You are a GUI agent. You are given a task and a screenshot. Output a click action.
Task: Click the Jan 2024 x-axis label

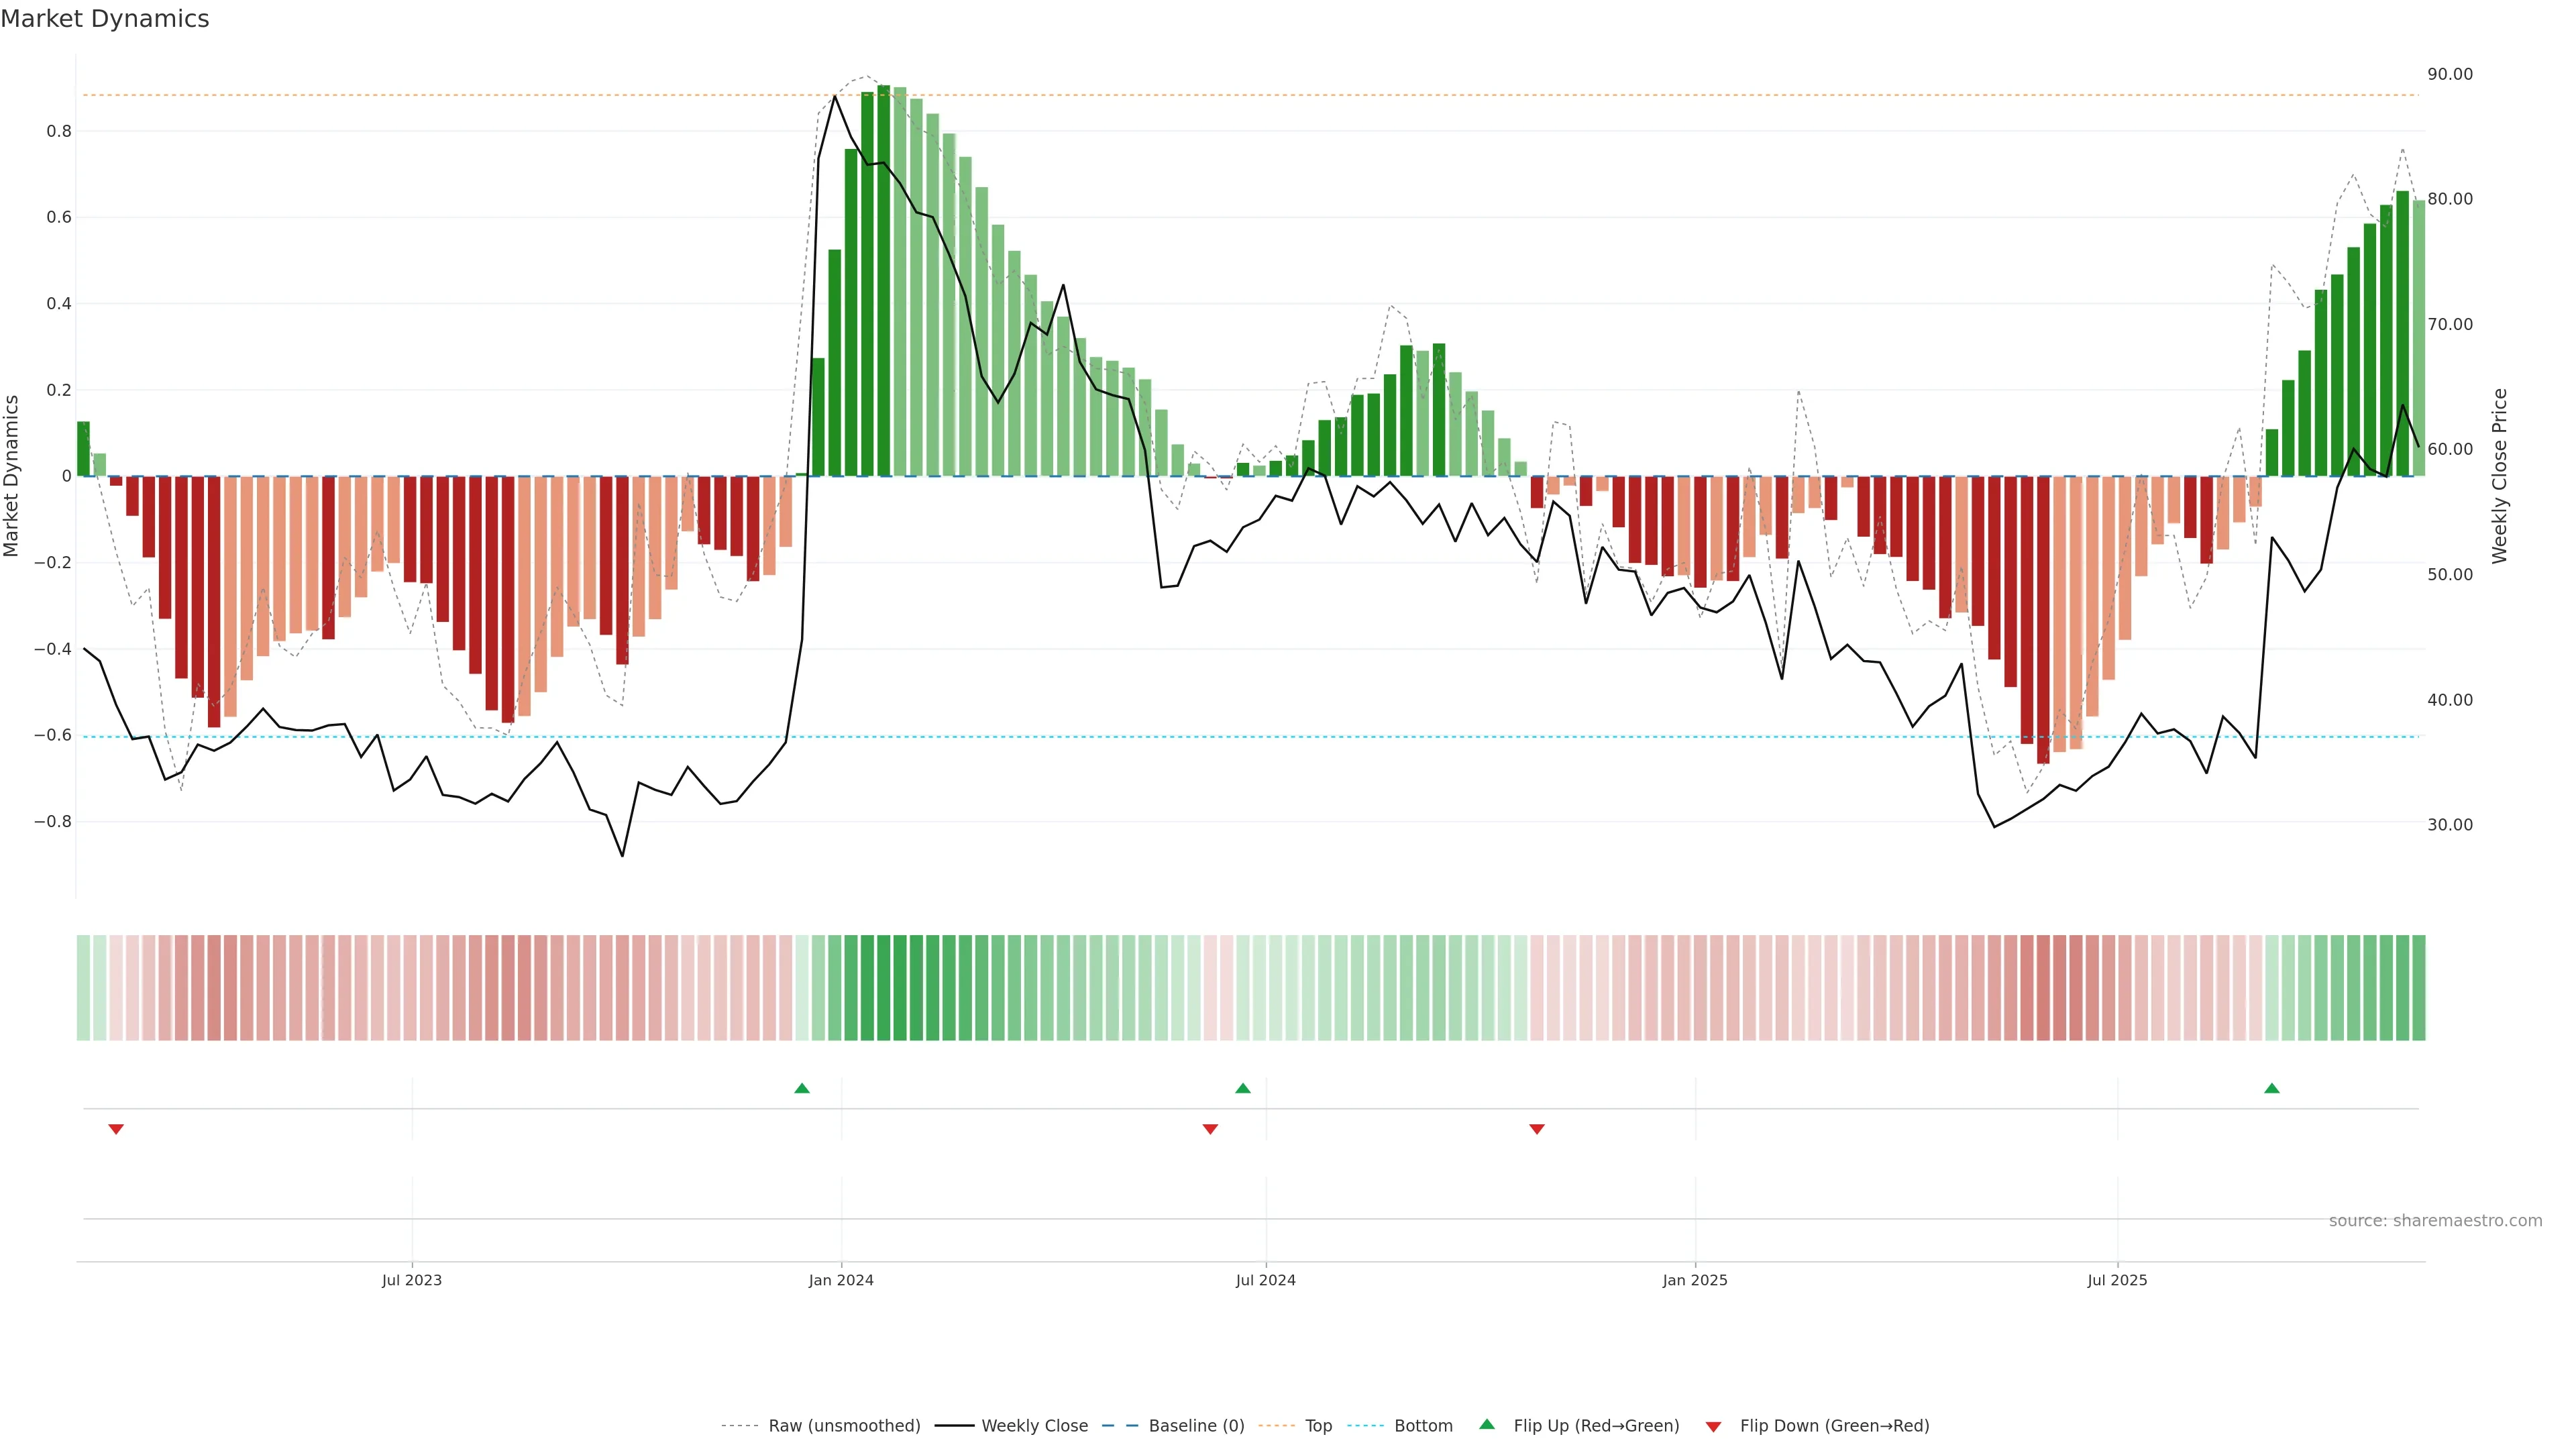pyautogui.click(x=841, y=1280)
